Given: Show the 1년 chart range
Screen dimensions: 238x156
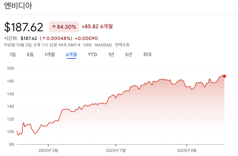Looking at the screenshot, I should click(x=111, y=55).
